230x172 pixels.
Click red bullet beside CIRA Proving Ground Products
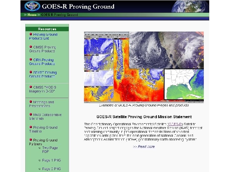point(31,60)
